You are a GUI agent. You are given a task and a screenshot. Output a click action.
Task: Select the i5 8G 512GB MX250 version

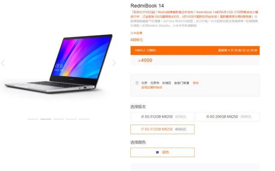(x=163, y=117)
